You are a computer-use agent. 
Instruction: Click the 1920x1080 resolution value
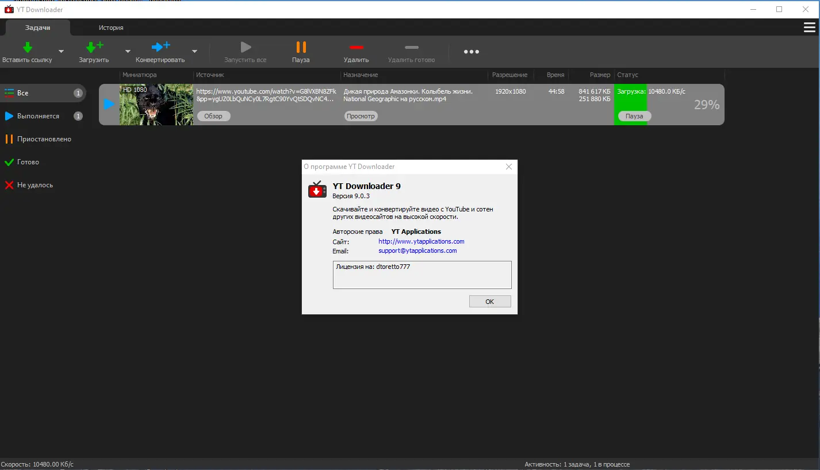(x=510, y=91)
